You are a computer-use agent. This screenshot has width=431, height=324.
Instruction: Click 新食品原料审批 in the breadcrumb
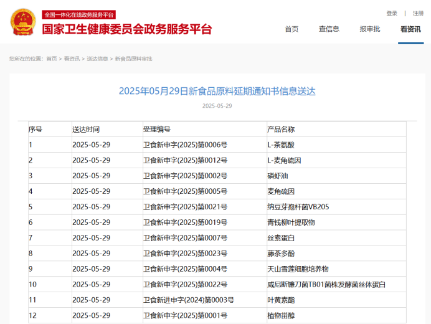(x=133, y=59)
